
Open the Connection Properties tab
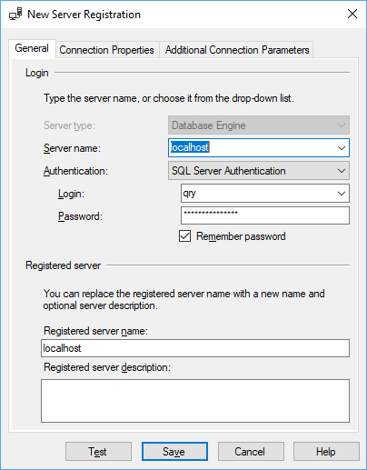click(106, 50)
